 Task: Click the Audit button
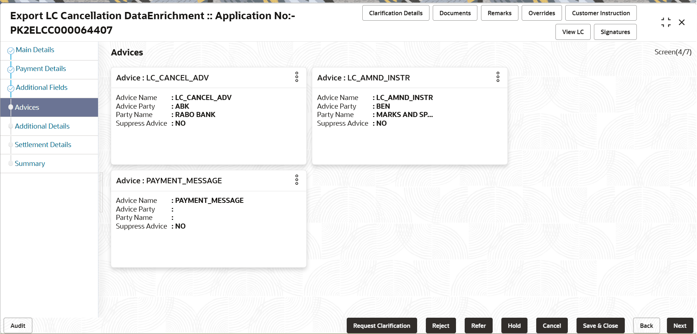18,326
